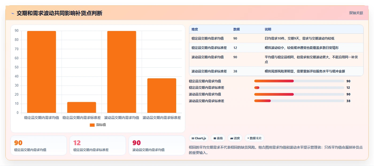Click the 双轴关联 tag in the header
374x166 pixels.
356,13
